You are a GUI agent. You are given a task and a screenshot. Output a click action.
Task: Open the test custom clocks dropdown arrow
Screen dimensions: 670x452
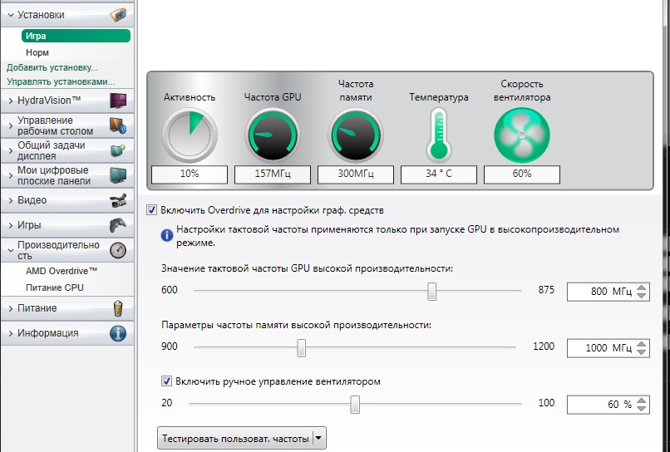319,438
